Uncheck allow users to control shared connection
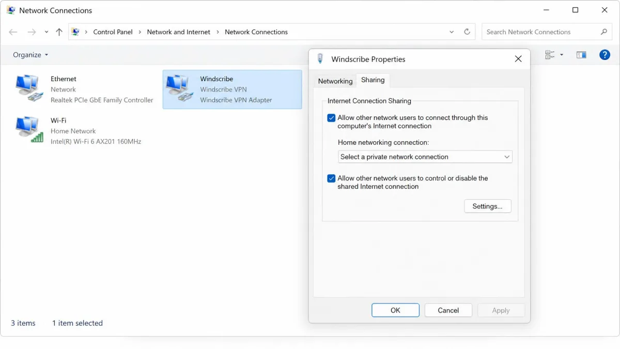This screenshot has height=349, width=620. click(331, 178)
